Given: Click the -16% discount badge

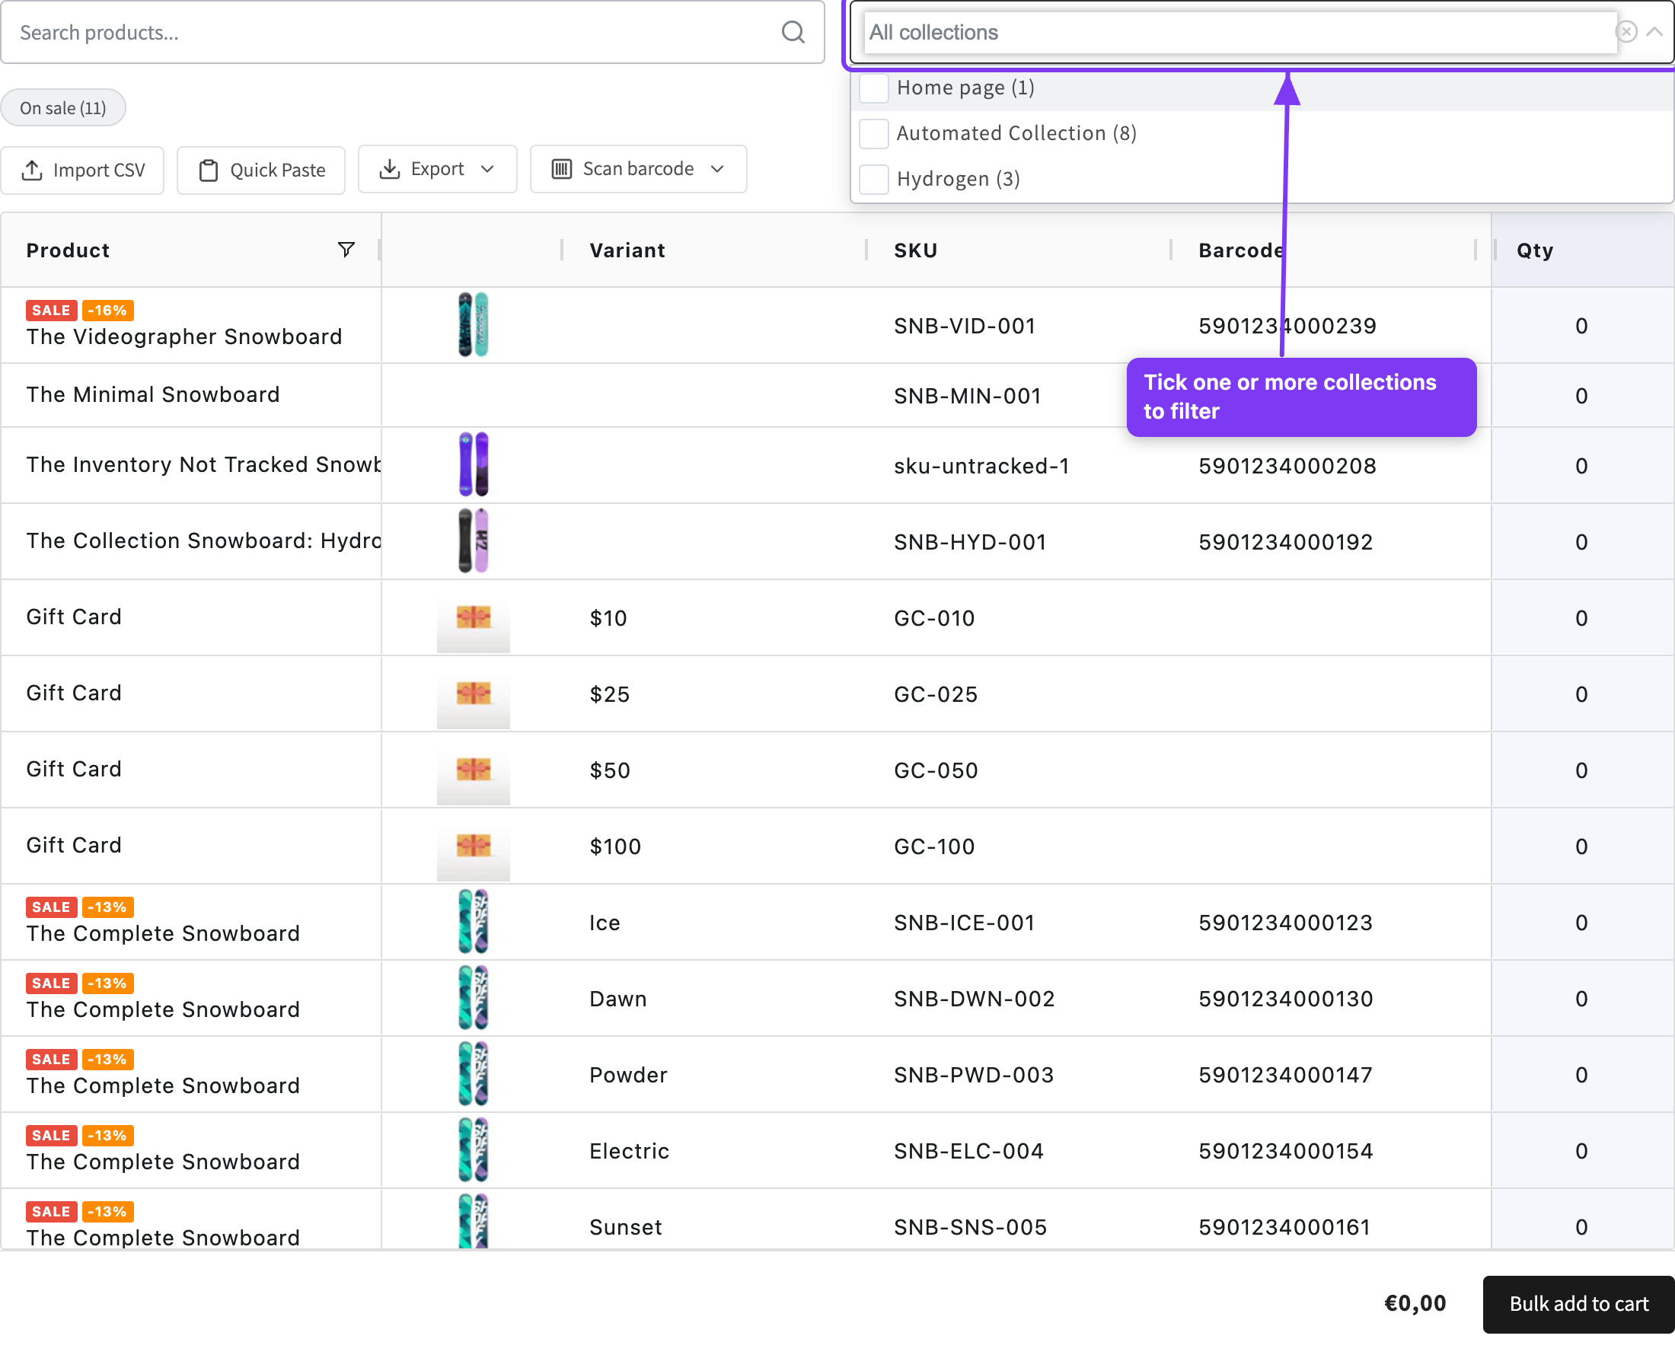Looking at the screenshot, I should [x=108, y=310].
